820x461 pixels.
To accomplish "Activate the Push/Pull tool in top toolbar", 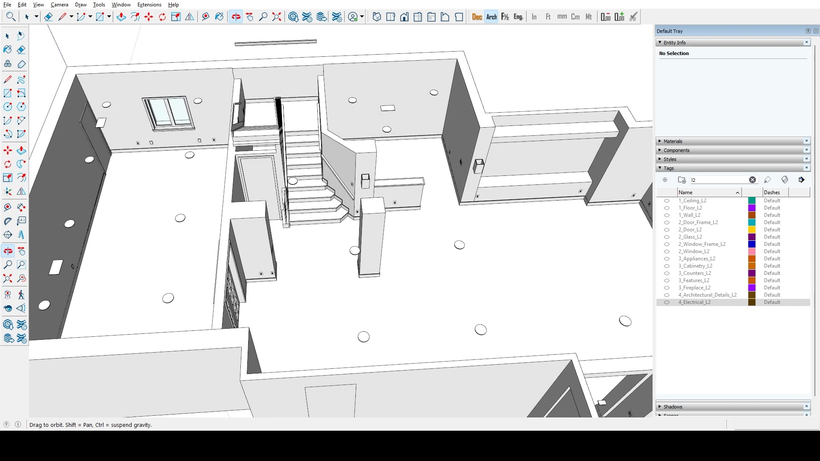I will tap(121, 17).
